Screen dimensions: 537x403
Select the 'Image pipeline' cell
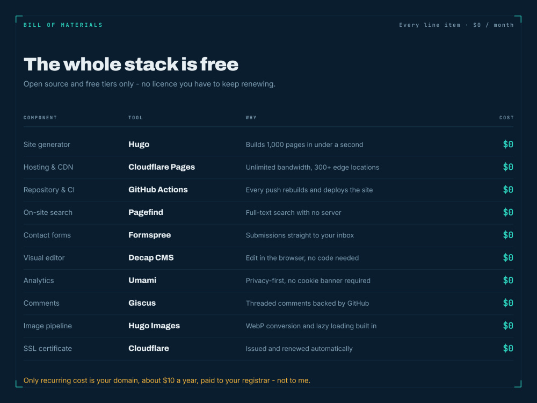click(48, 326)
